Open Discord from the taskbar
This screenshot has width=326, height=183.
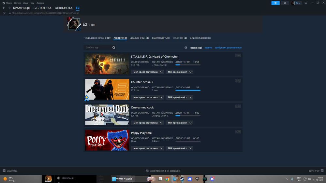212,179
